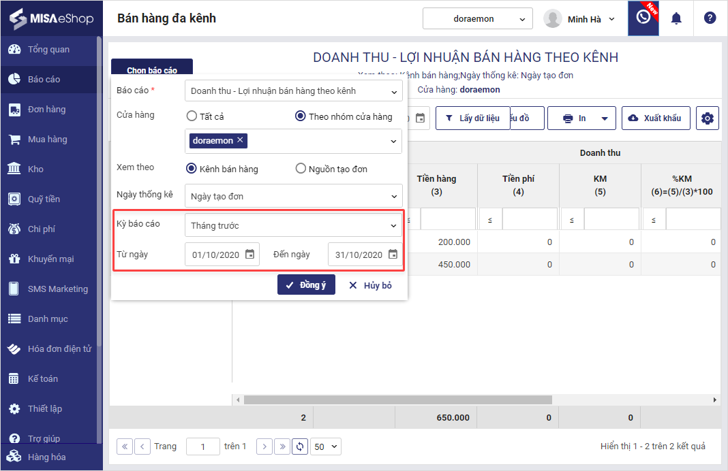Click the horizontal scrollbar thumb
Image resolution: width=728 pixels, height=471 pixels.
[398, 400]
